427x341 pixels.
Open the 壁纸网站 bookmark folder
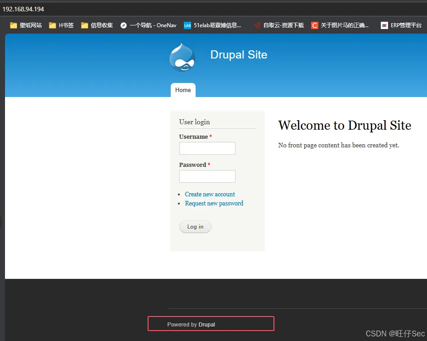26,25
